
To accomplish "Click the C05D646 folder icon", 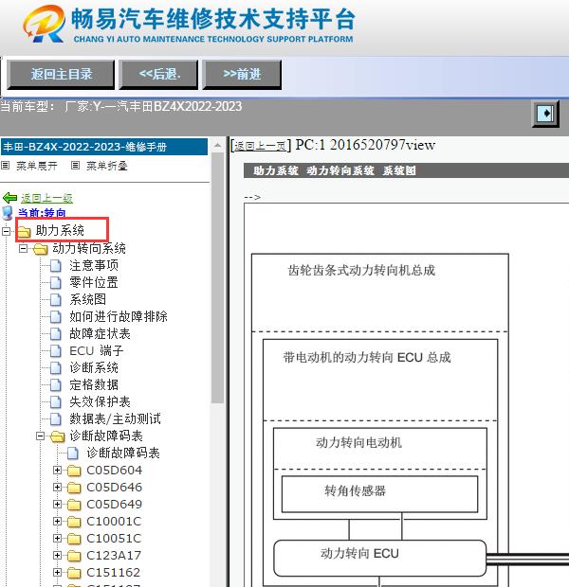I will 74,488.
